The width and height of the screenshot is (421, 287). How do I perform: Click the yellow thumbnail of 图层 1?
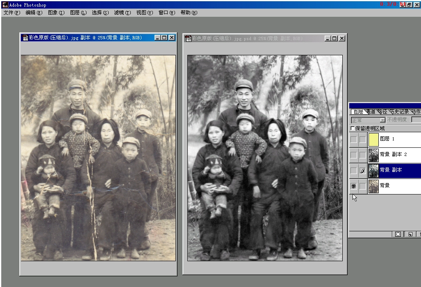tap(373, 140)
